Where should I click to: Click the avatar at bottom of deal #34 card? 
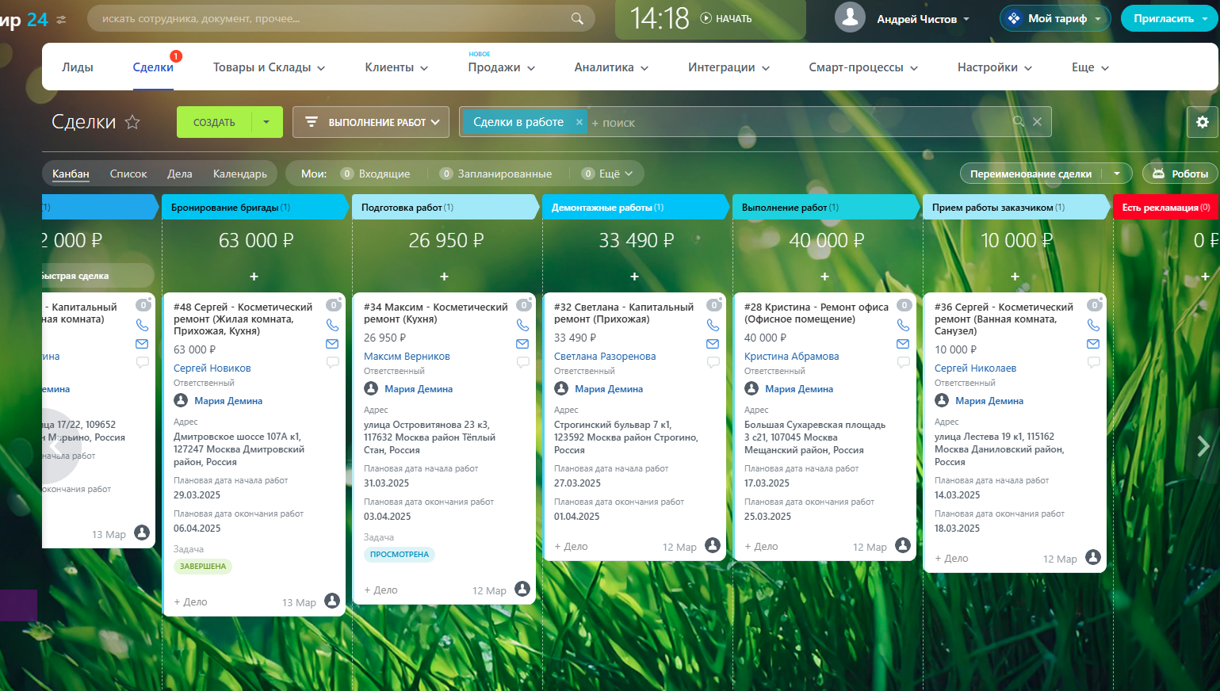(x=522, y=589)
